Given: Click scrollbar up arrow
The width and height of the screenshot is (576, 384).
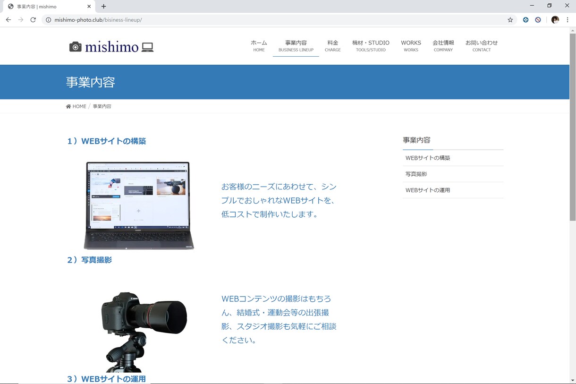Looking at the screenshot, I should click(573, 30).
